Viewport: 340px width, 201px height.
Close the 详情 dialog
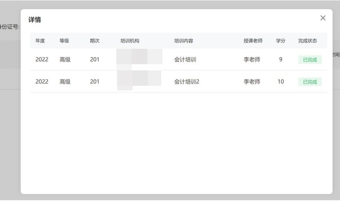tap(323, 18)
